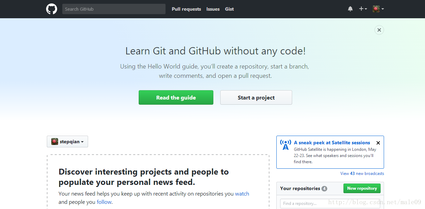Open A sneak peek at Satellite sessions
This screenshot has width=425, height=209.
point(332,143)
